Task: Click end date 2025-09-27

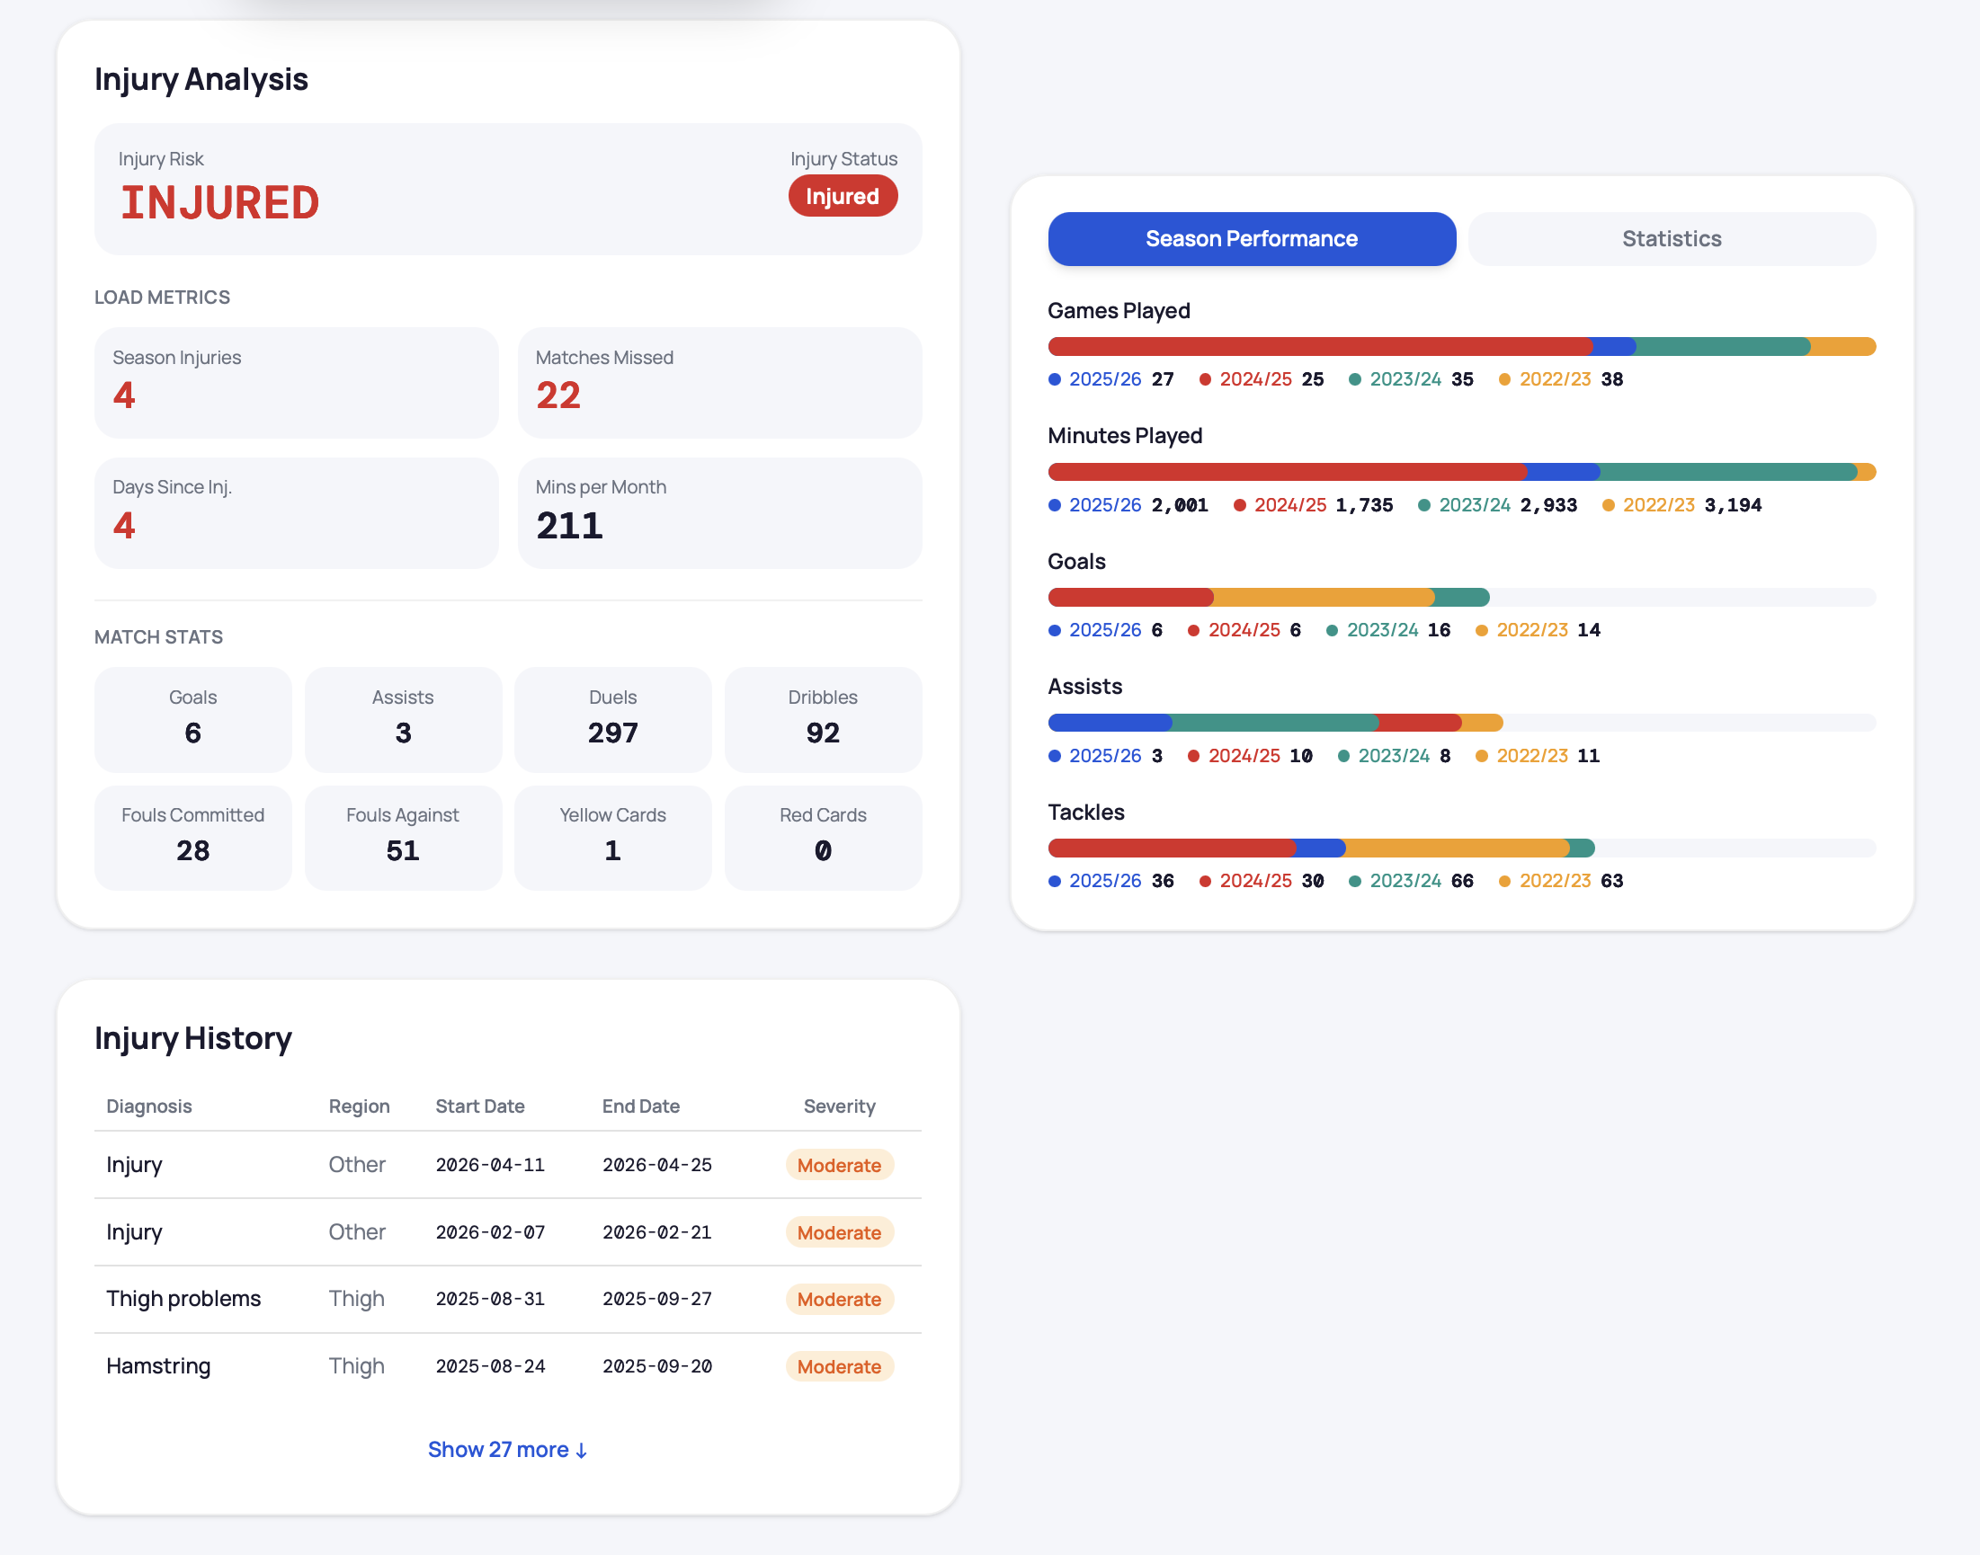Action: tap(656, 1299)
